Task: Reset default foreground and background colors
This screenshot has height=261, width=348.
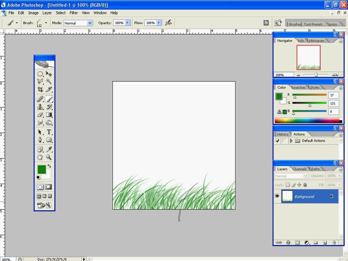Action: [38, 177]
